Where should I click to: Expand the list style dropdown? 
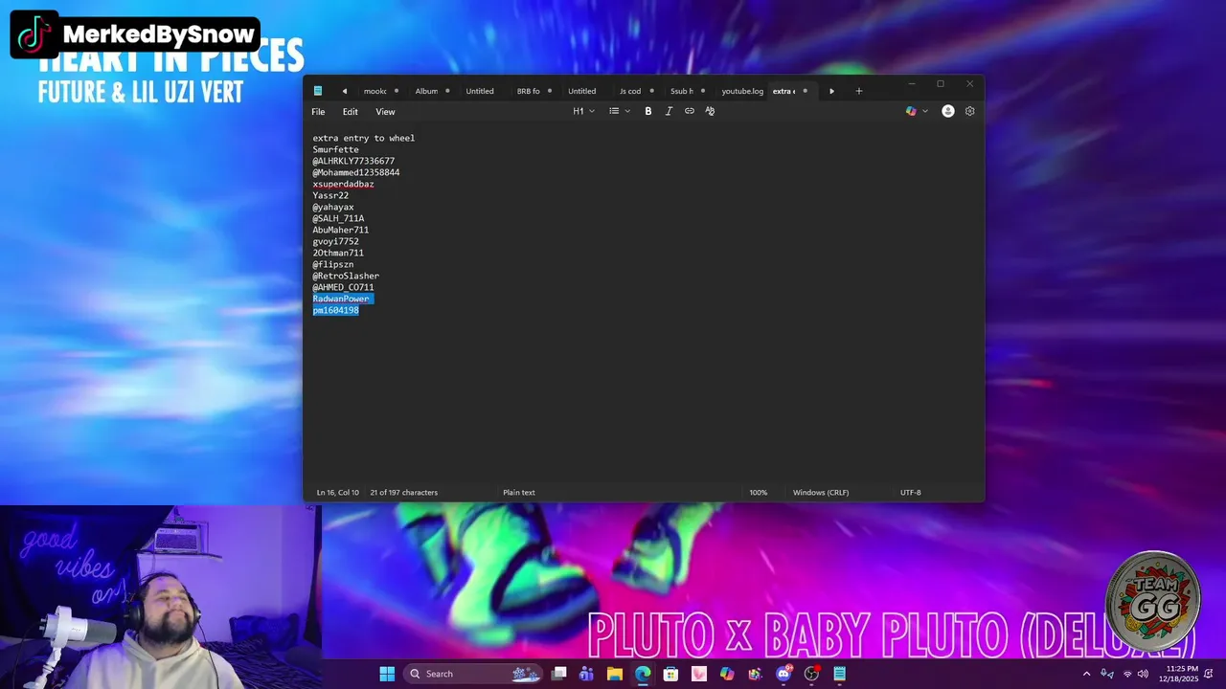(620, 111)
